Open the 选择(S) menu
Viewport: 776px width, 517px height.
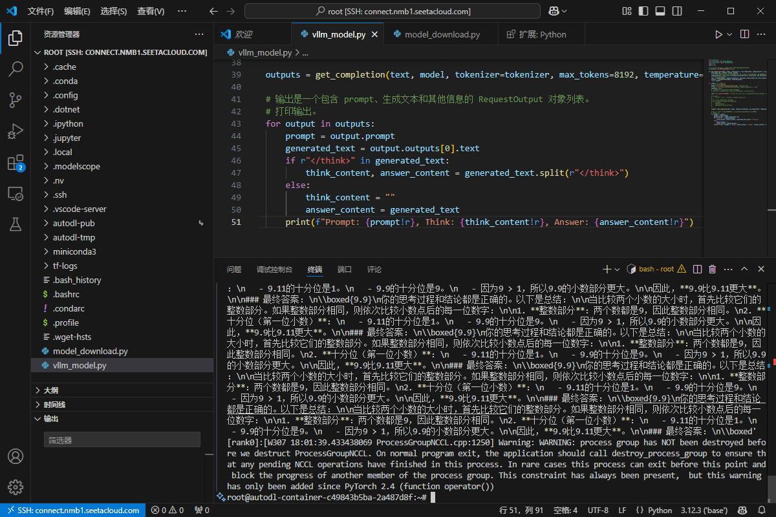coord(114,11)
